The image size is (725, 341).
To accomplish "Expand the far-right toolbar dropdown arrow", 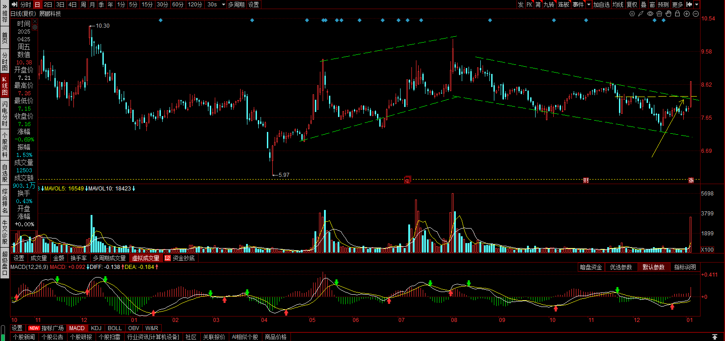I will pos(697,5).
